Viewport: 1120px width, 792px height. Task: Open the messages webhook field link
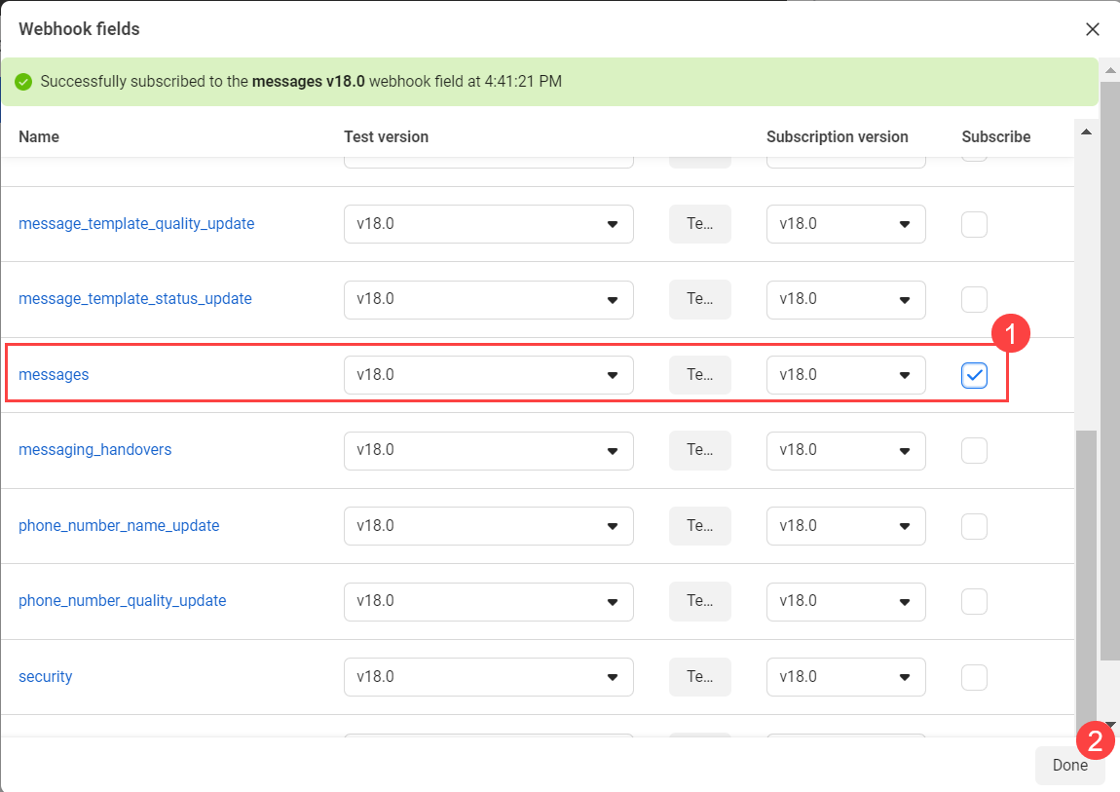click(54, 374)
